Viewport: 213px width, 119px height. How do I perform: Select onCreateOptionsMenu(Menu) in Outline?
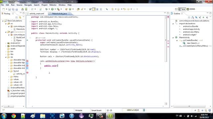point(195,46)
